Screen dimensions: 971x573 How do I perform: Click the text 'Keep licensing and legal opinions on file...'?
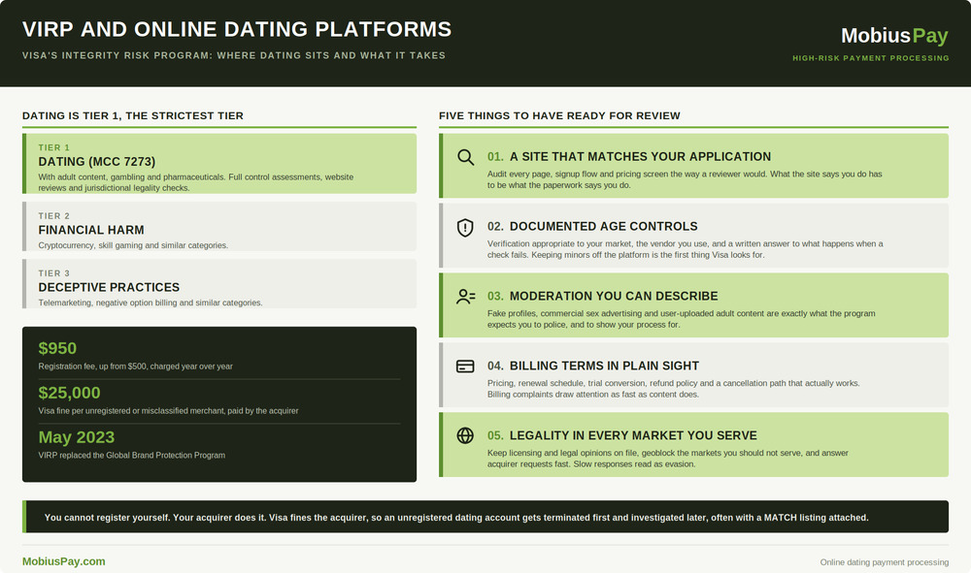668,459
